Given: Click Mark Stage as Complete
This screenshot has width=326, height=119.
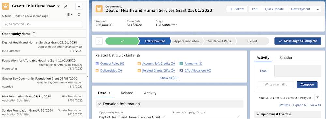Looking at the screenshot, I should click(298, 41).
